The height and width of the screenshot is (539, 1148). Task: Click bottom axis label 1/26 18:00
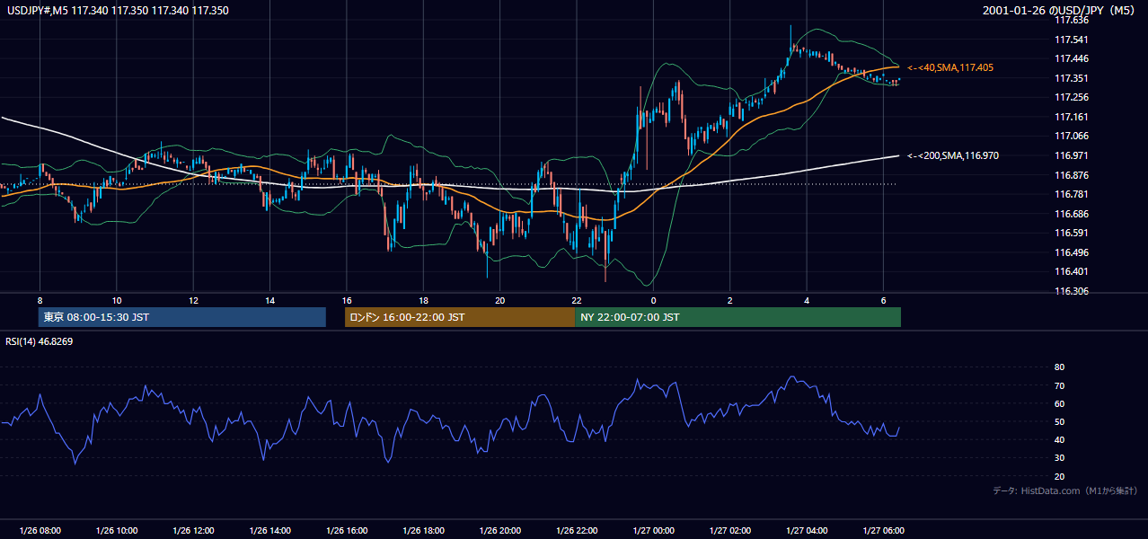pyautogui.click(x=423, y=531)
